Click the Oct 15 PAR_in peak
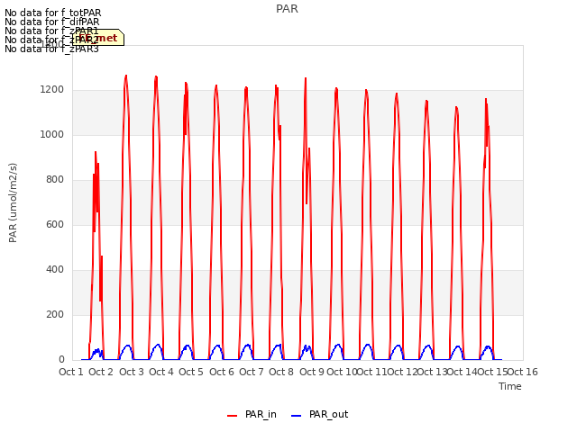Screen dimensions: 577x432 pyautogui.click(x=486, y=99)
